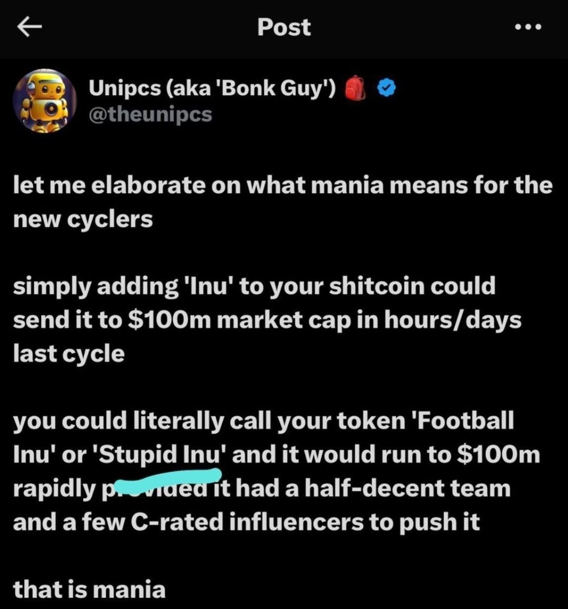Click the @theunipcs handle
The image size is (568, 609).
tap(150, 114)
